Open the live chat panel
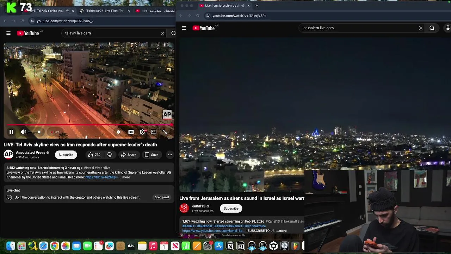451x254 pixels. coord(162,197)
